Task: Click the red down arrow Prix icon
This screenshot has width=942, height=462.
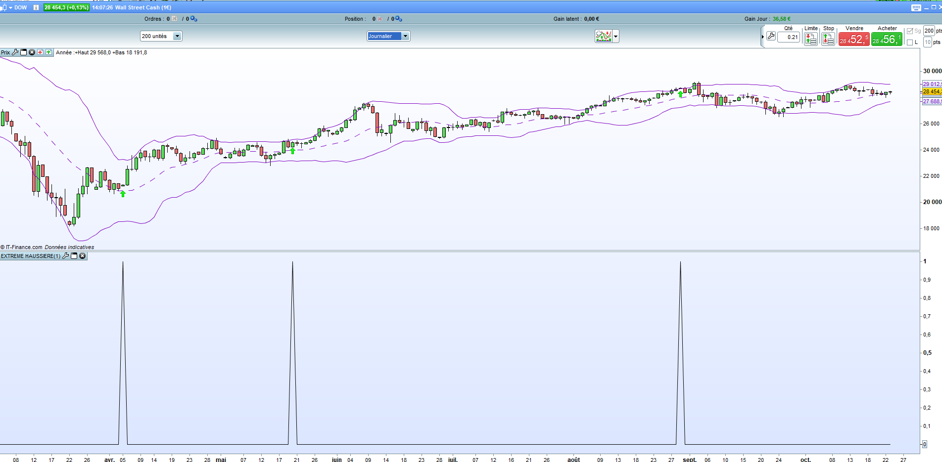Action: pos(40,52)
